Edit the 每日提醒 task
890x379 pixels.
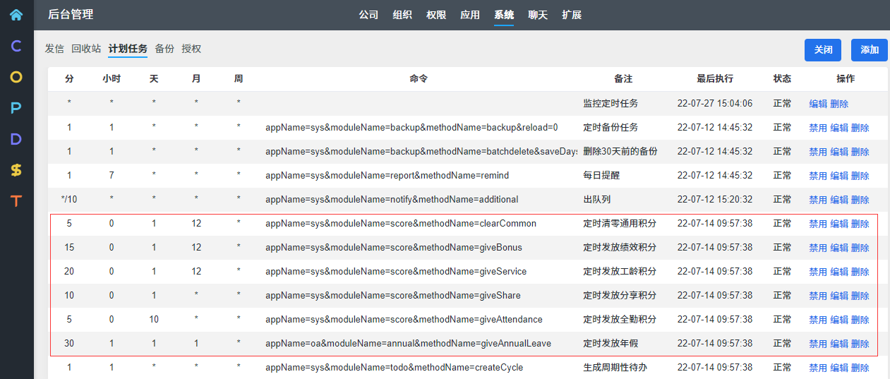[839, 176]
